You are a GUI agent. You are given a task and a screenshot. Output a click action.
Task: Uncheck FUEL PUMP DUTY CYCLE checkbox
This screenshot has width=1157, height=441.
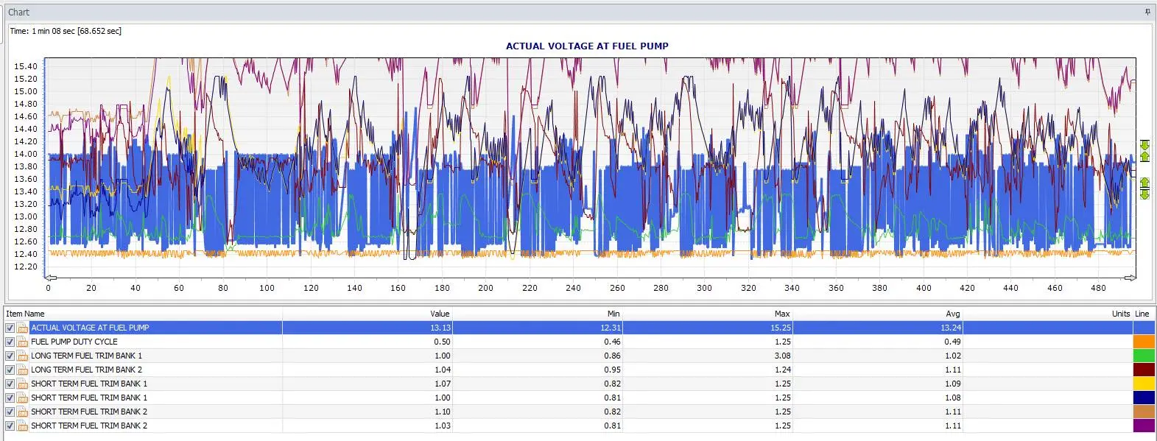pyautogui.click(x=10, y=342)
